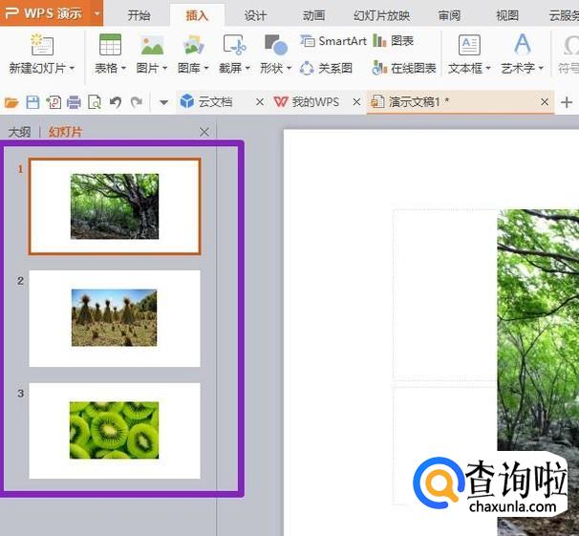Expand the 艺术字 WordArt dropdown
Screen dimensions: 579x536
[x=541, y=69]
